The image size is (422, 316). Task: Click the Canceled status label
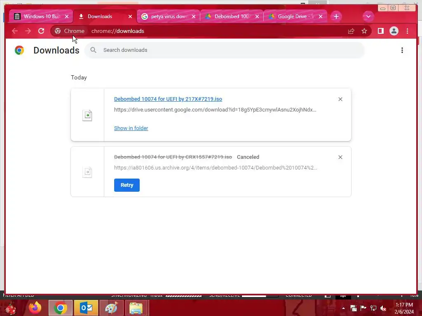tap(248, 157)
